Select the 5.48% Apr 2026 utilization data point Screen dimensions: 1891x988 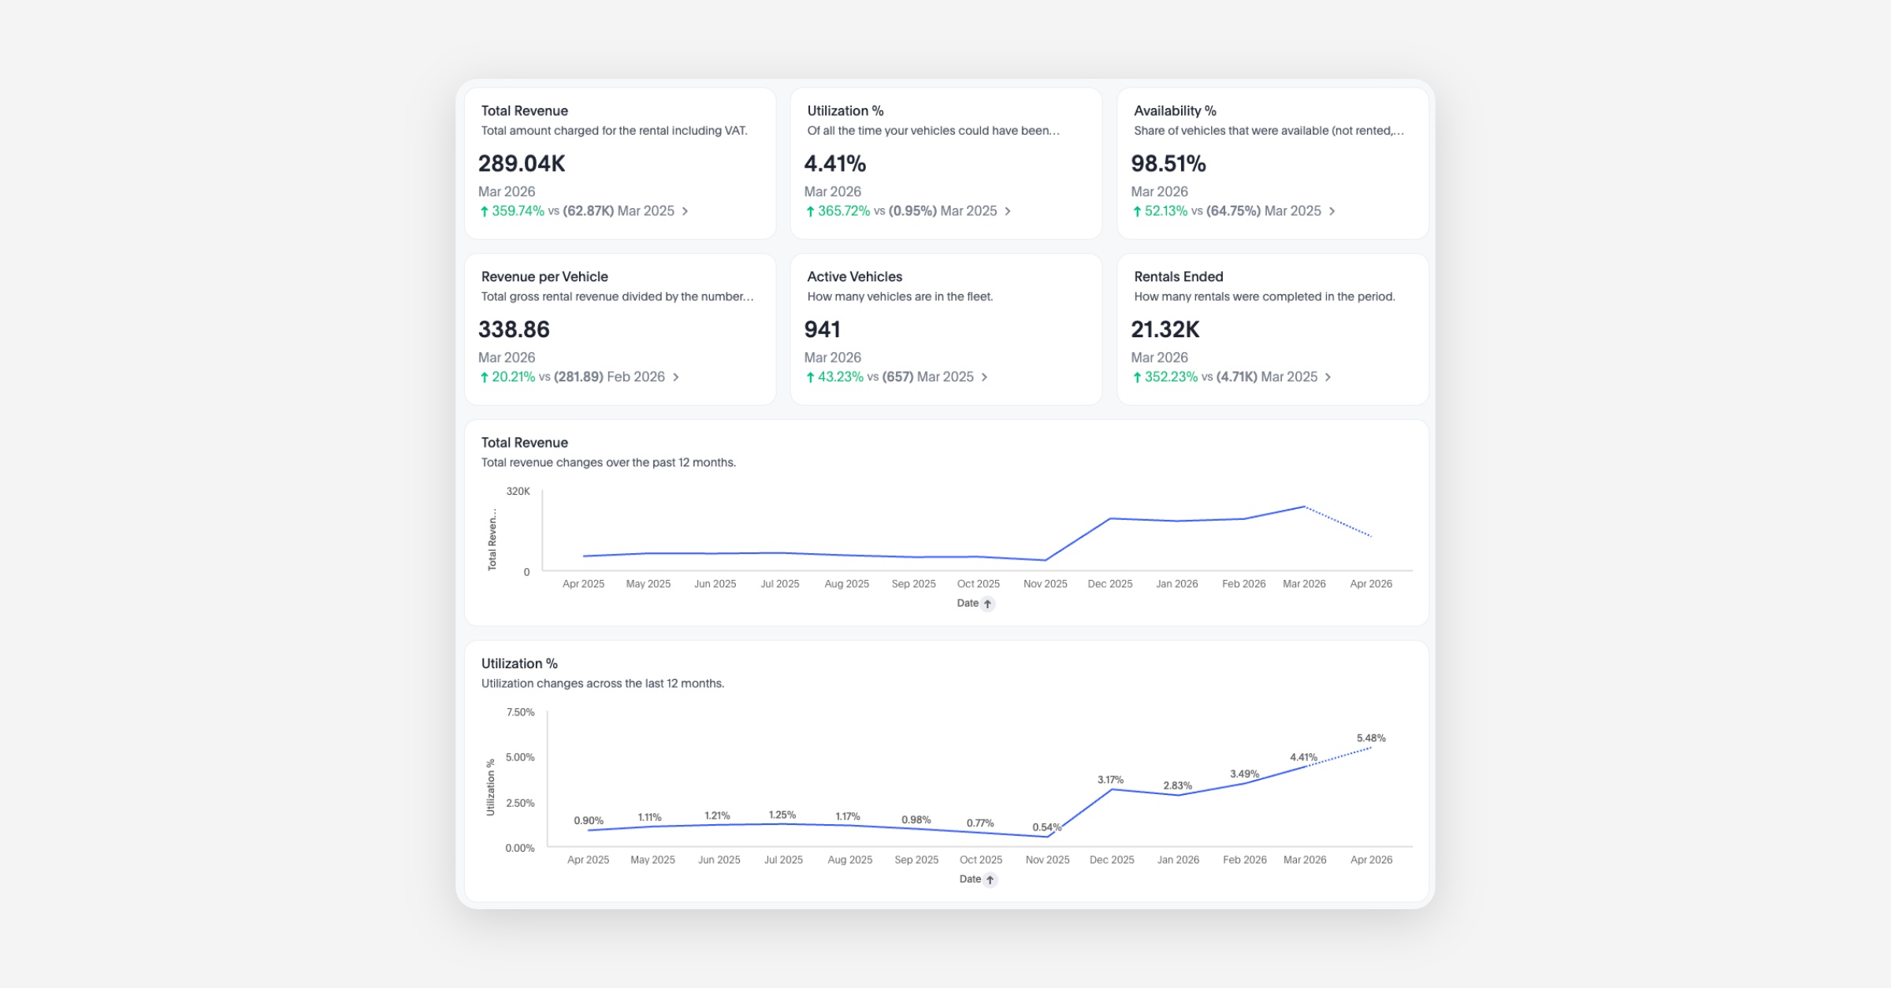coord(1371,747)
